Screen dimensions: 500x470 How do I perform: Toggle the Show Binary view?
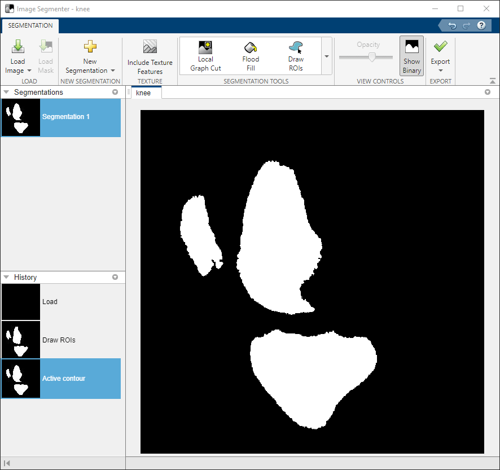[x=411, y=56]
